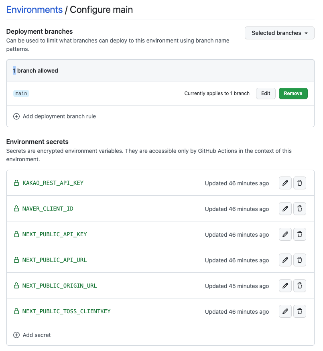
Task: Edit NEXT_PUBLIC_API_KEY using the pencil icon
Action: tap(285, 234)
